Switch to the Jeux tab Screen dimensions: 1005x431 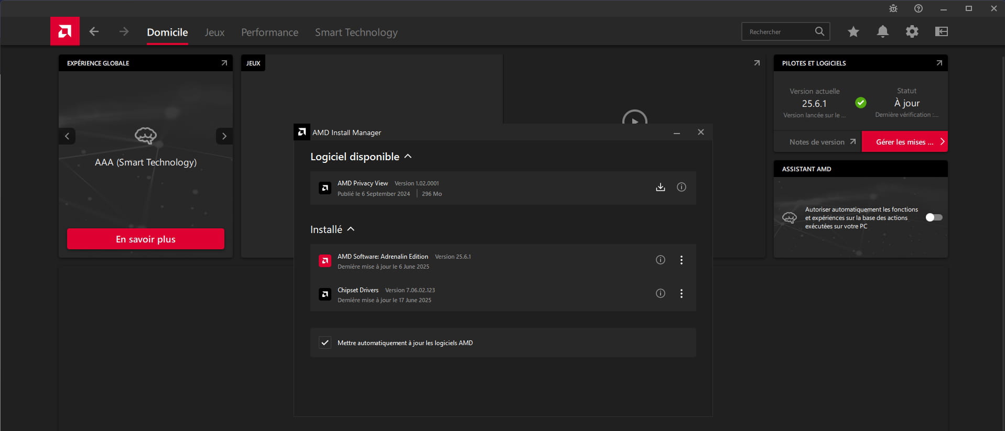click(x=214, y=32)
